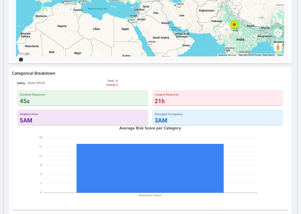This screenshot has height=214, width=301.
Task: Click the blue Abandoned Object bar
Action: (150, 168)
